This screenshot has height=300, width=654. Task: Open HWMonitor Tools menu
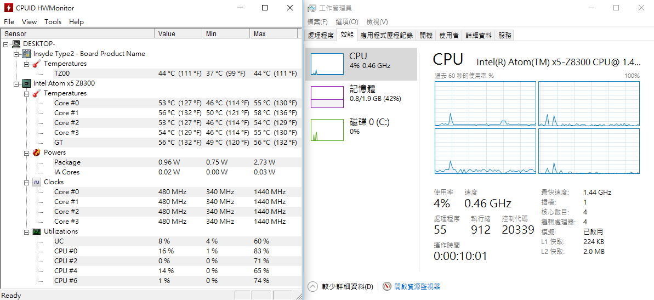[x=53, y=22]
